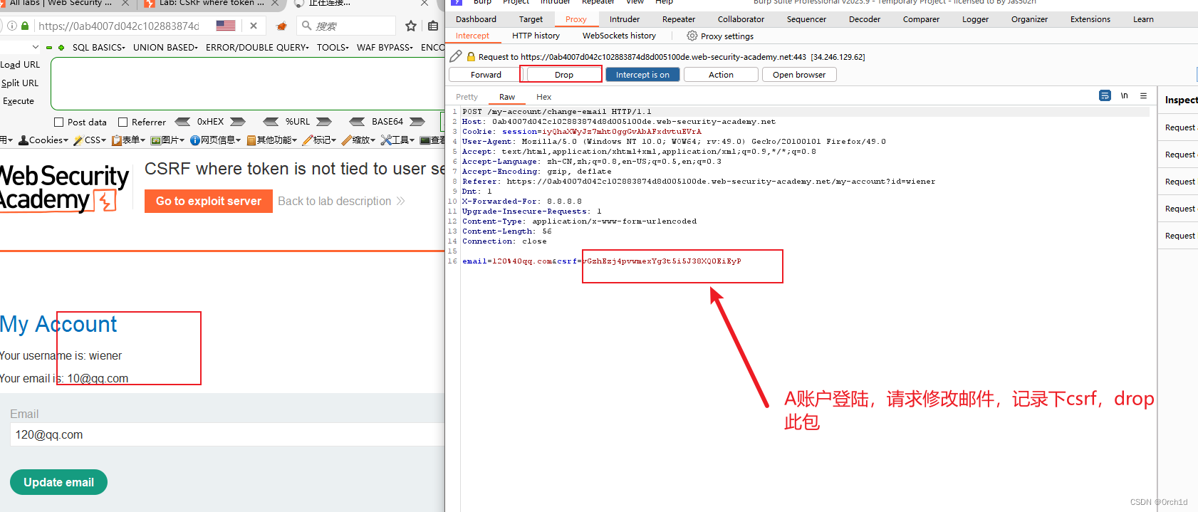The image size is (1198, 512).
Task: Click the green plus icon in HackBar
Action: click(x=61, y=48)
